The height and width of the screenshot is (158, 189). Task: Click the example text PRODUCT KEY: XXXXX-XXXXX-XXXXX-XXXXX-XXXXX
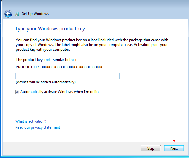coord(59,67)
